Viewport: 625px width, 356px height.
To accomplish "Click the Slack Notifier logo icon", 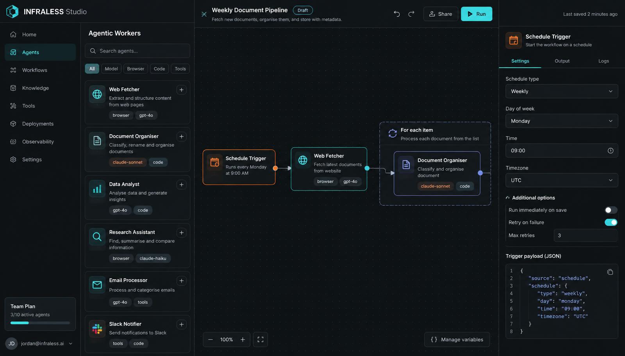I will point(97,329).
